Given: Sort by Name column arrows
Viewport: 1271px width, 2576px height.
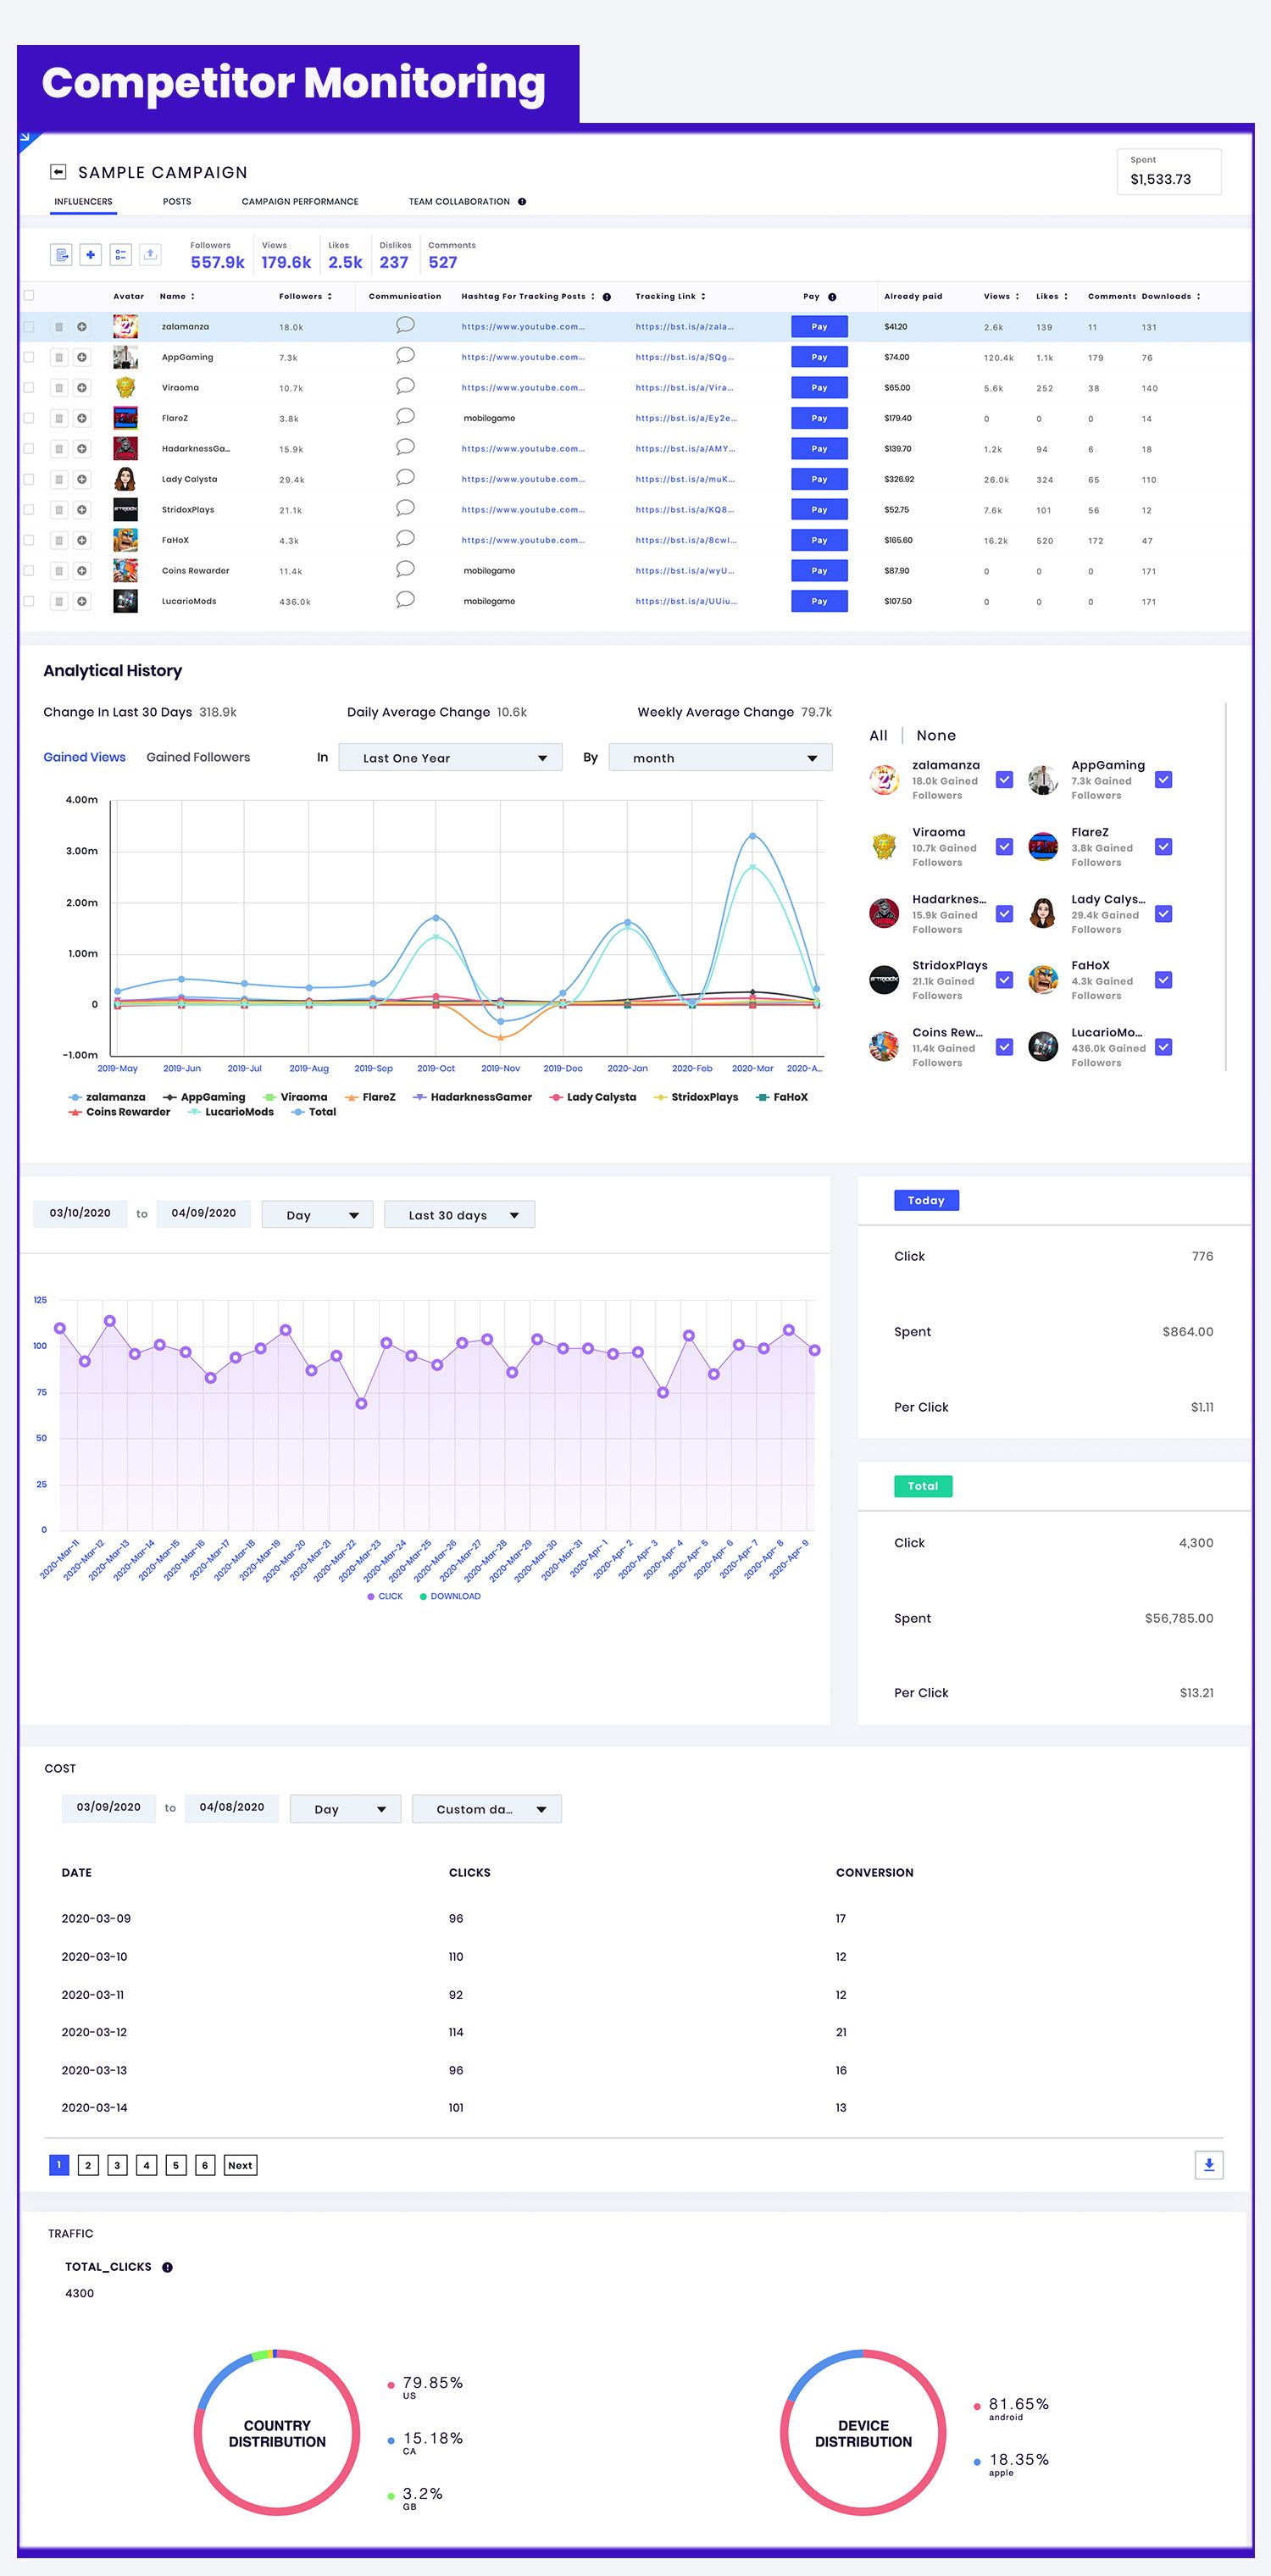Looking at the screenshot, I should click(x=193, y=297).
